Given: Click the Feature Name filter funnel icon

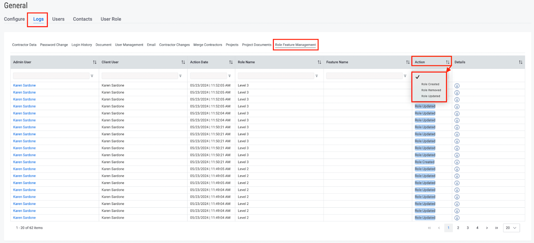Looking at the screenshot, I should (x=405, y=76).
